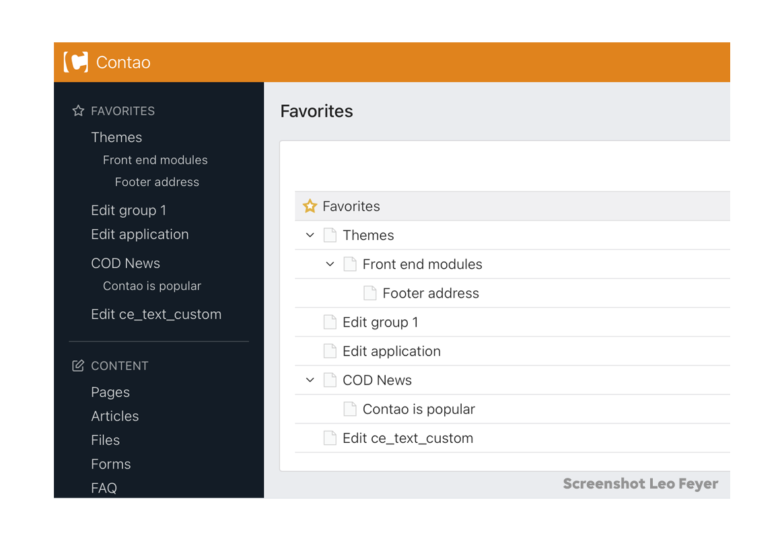
Task: Open Articles in the sidebar menu
Action: (x=115, y=416)
